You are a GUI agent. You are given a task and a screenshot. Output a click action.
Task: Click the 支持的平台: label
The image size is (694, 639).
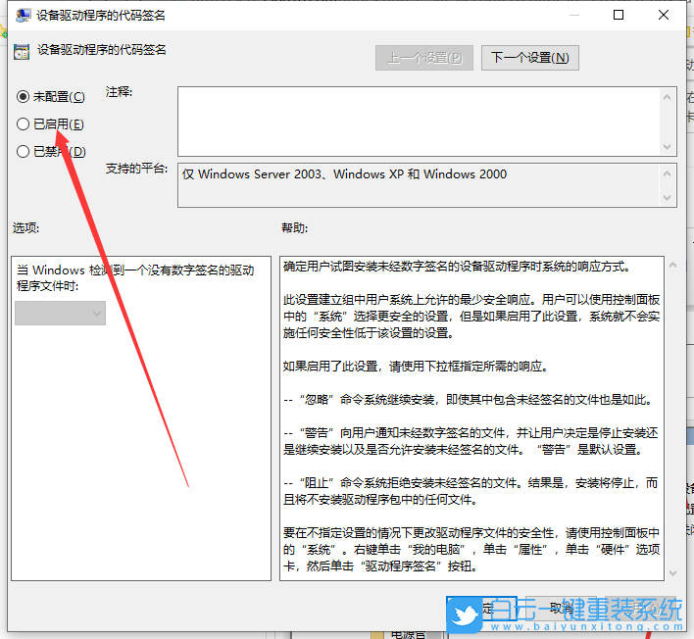click(x=136, y=169)
